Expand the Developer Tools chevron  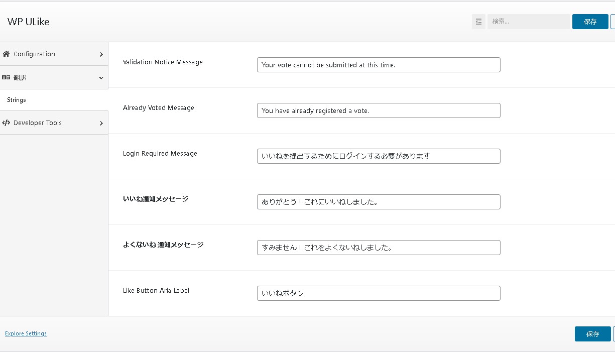(101, 123)
